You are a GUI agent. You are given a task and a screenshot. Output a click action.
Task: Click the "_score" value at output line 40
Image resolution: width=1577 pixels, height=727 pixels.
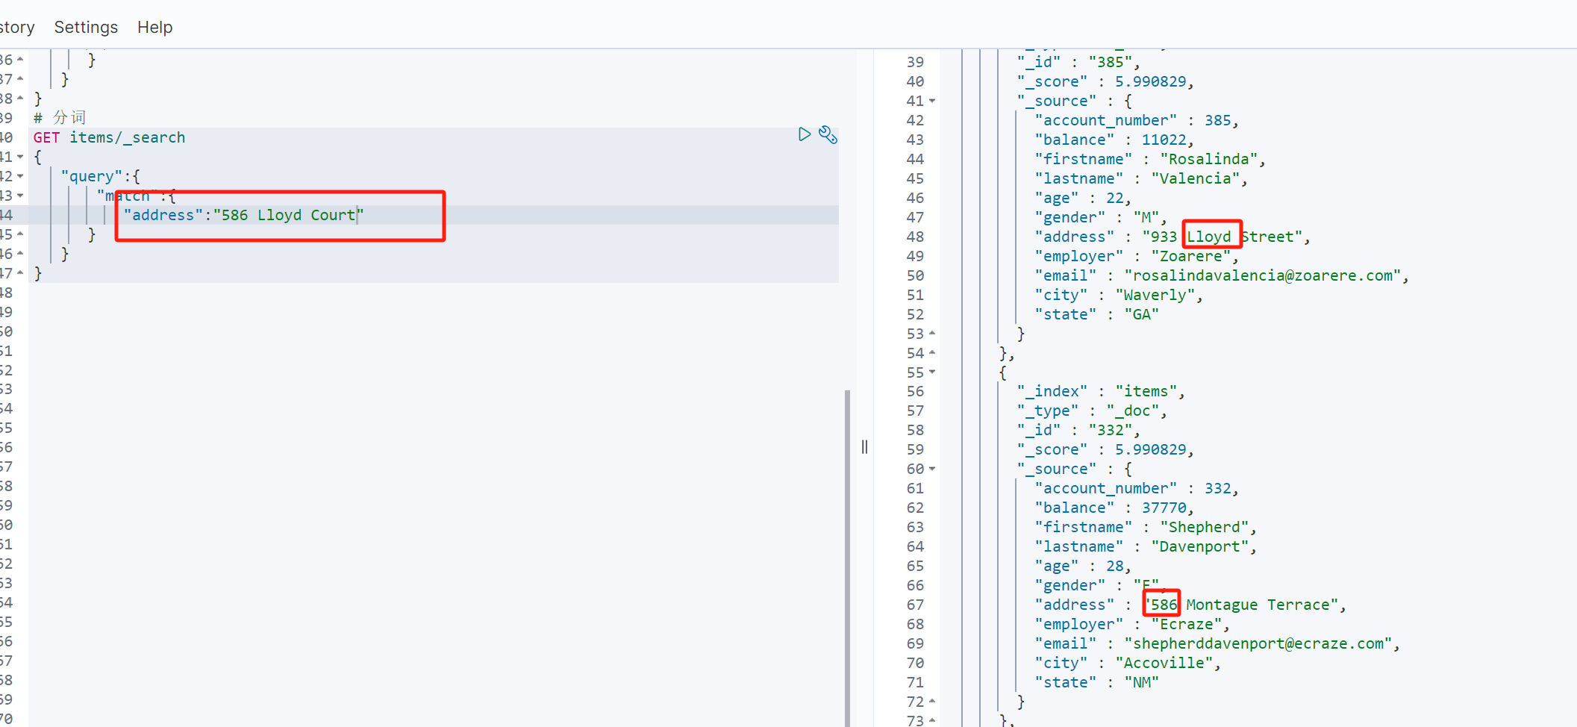pyautogui.click(x=1150, y=81)
